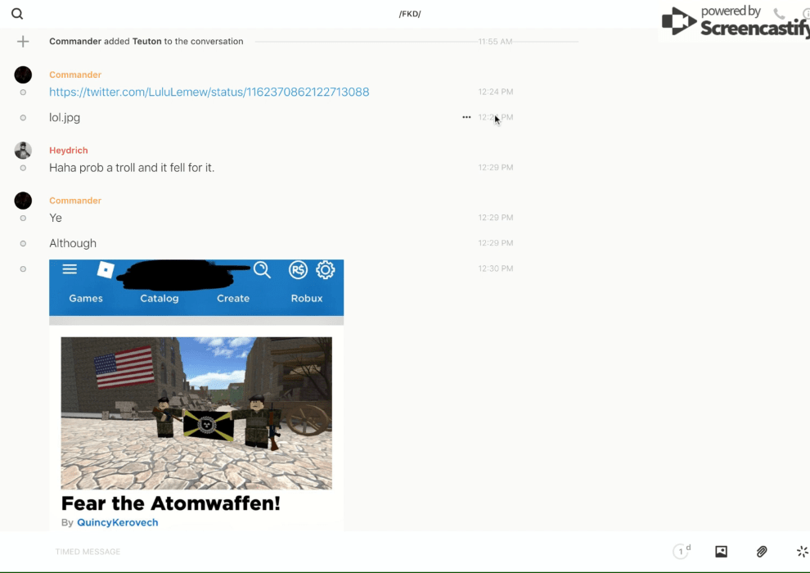The image size is (810, 573).
Task: Select the Catalog tab in Roblox header
Action: 160,299
